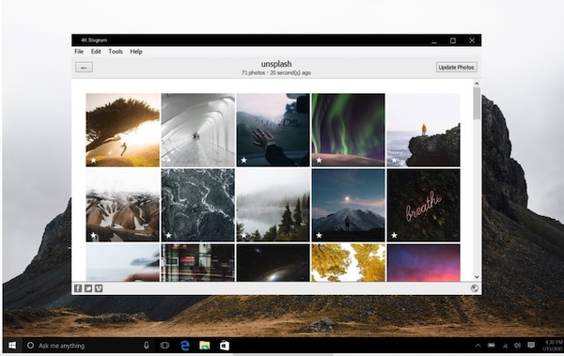Toggle star on the moon mountain photo
The image size is (564, 356).
(x=319, y=236)
